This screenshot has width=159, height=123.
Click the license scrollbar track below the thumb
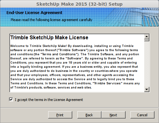tap(147, 64)
